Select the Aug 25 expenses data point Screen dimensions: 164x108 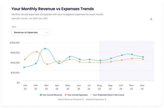pos(100,63)
